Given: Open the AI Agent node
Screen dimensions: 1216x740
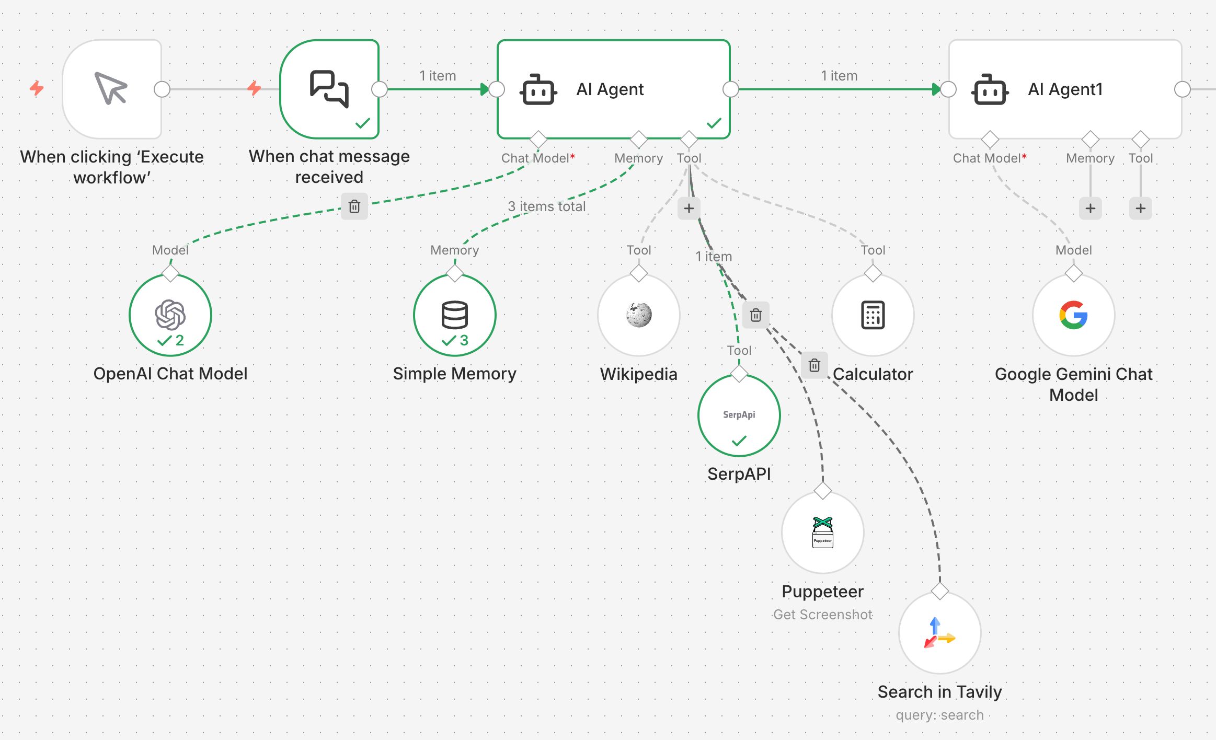Looking at the screenshot, I should coord(613,89).
